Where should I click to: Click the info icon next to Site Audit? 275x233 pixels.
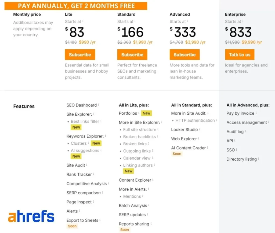tap(87, 165)
